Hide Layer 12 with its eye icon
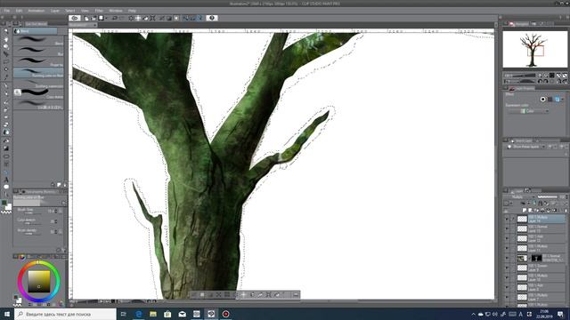570x320 pixels. (507, 238)
